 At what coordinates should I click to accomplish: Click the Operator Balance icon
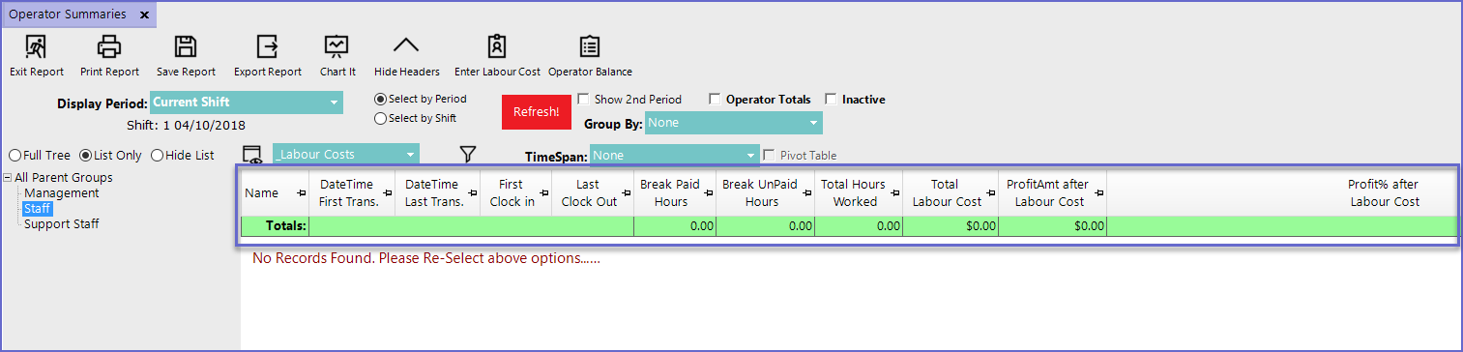pos(589,46)
